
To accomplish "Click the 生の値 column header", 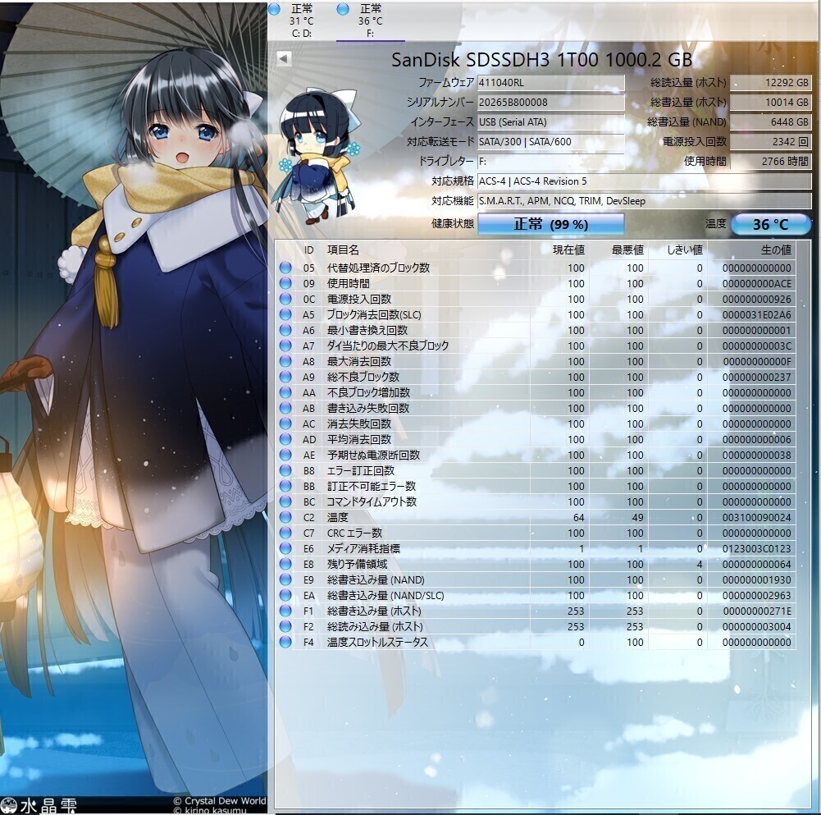I will tap(776, 250).
